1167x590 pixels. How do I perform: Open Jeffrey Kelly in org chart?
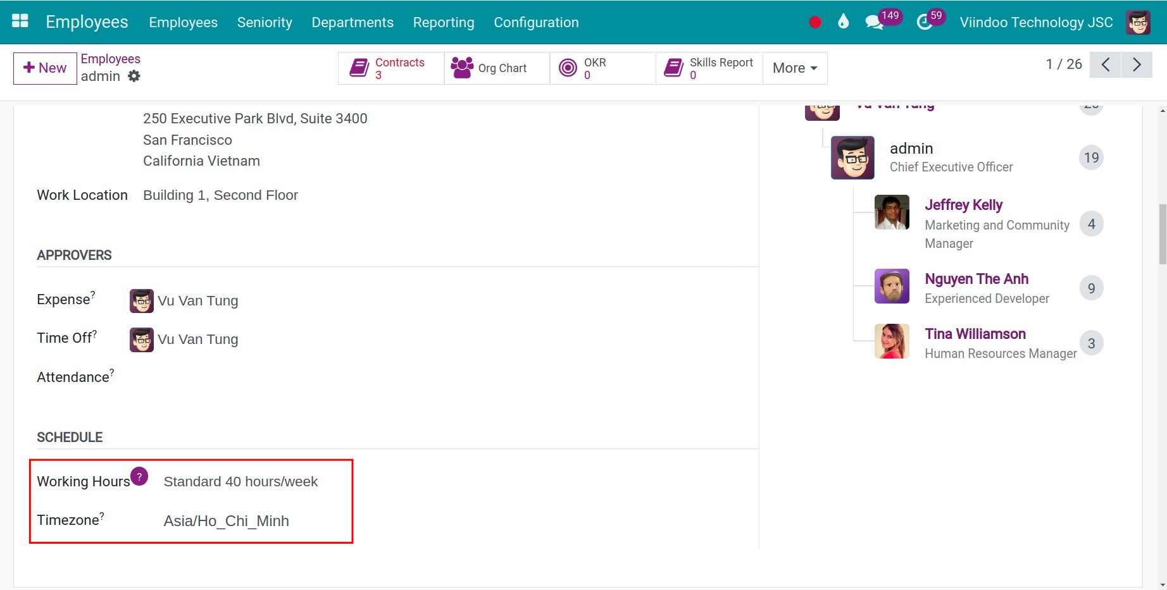pyautogui.click(x=963, y=205)
